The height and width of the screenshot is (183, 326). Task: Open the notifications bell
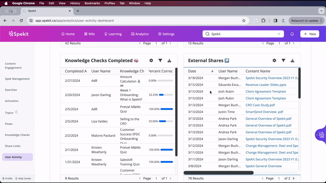[292, 34]
